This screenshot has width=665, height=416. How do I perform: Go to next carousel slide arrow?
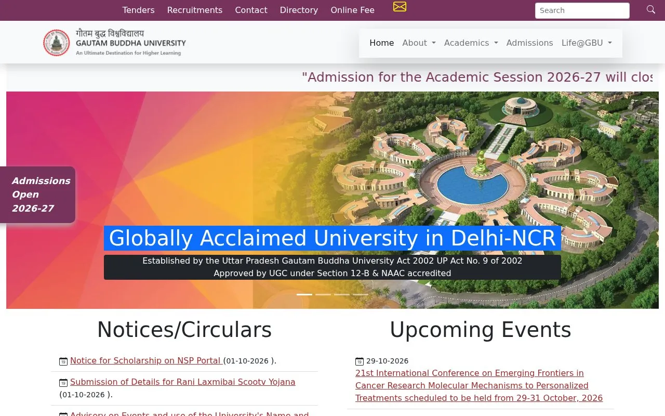coord(609,200)
